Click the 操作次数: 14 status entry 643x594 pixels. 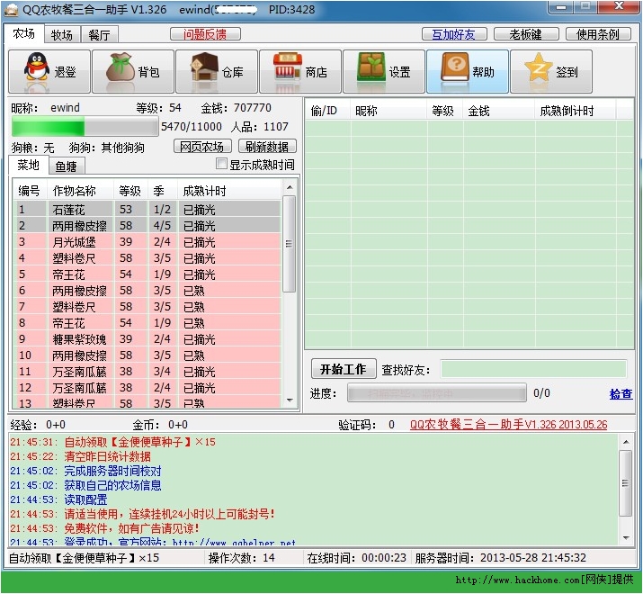[x=242, y=558]
